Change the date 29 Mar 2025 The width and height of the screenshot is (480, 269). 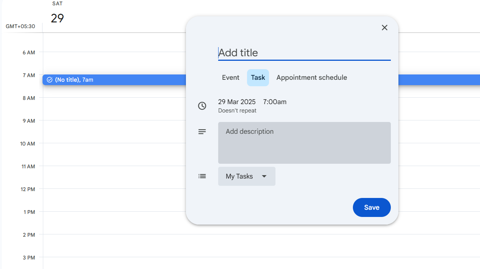coord(237,102)
